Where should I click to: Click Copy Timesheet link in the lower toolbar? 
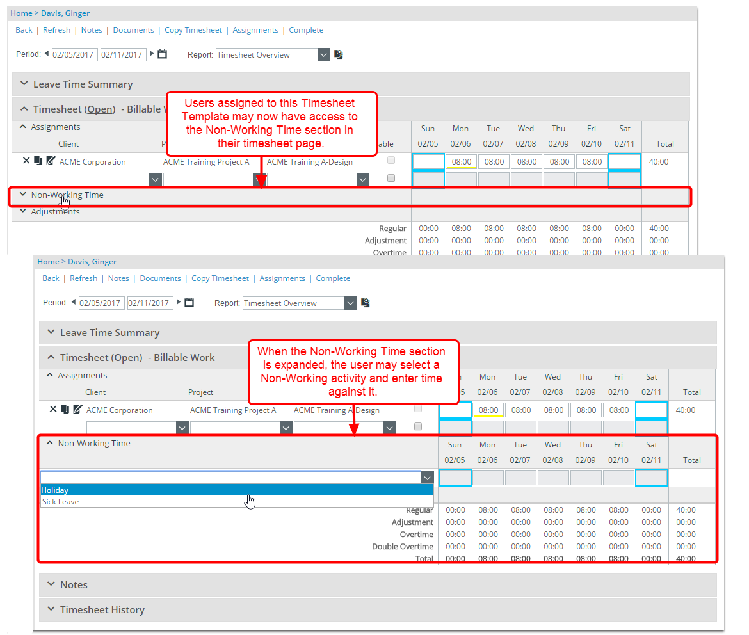[x=220, y=278]
